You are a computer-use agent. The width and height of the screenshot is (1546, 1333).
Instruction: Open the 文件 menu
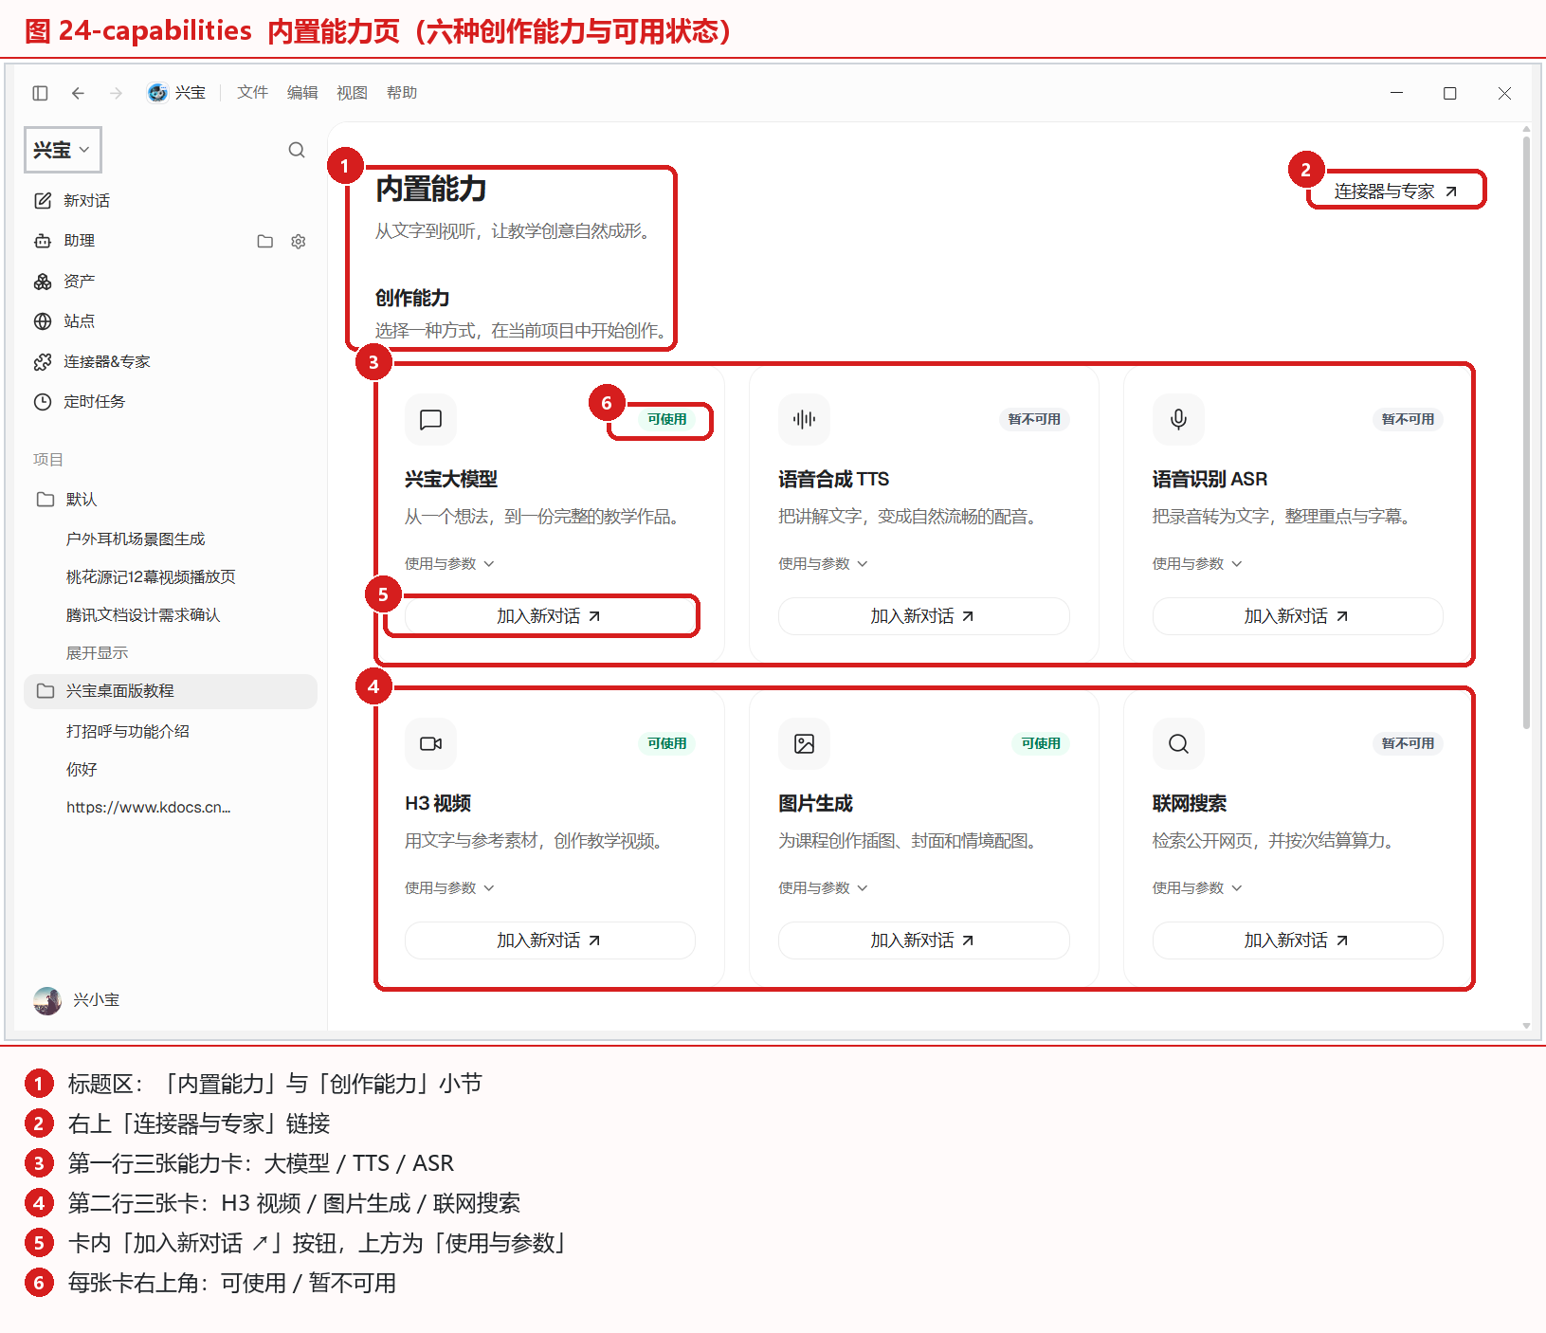pos(252,93)
